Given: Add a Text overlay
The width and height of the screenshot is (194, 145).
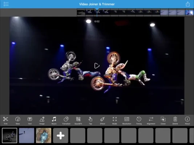Looking at the screenshot, I should click(30, 120).
